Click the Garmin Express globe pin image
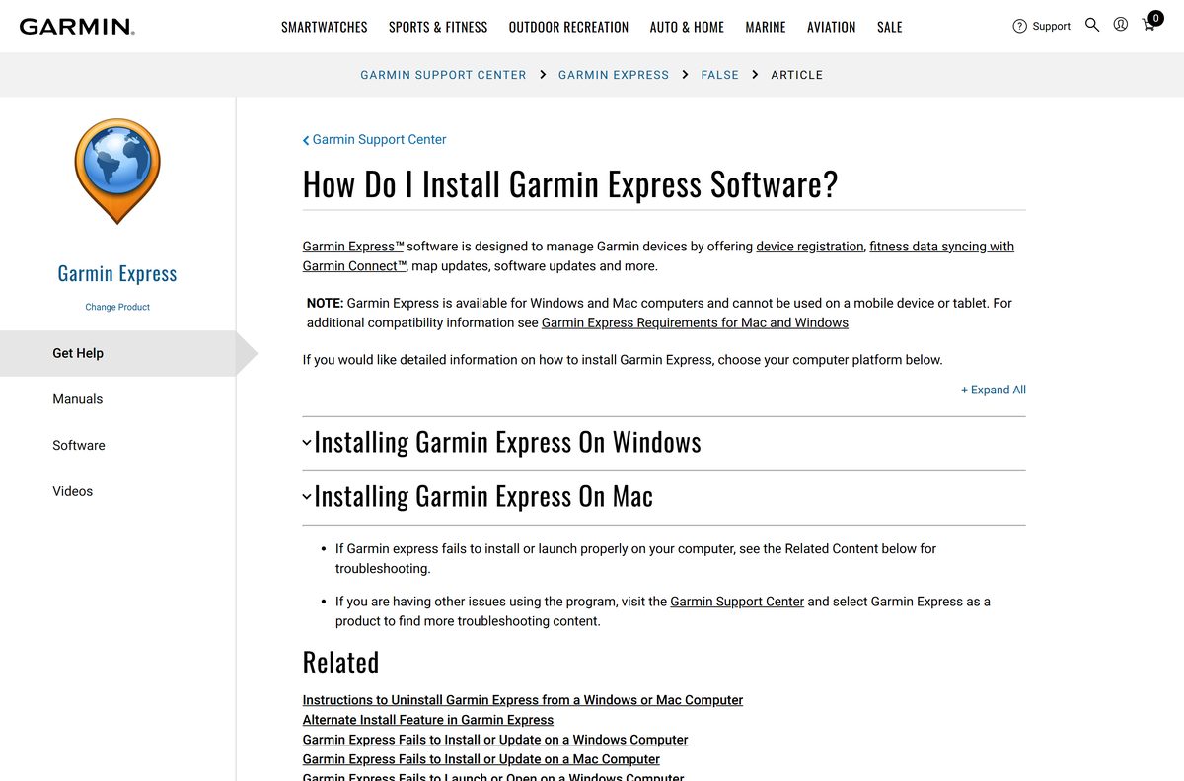This screenshot has width=1184, height=781. (117, 172)
